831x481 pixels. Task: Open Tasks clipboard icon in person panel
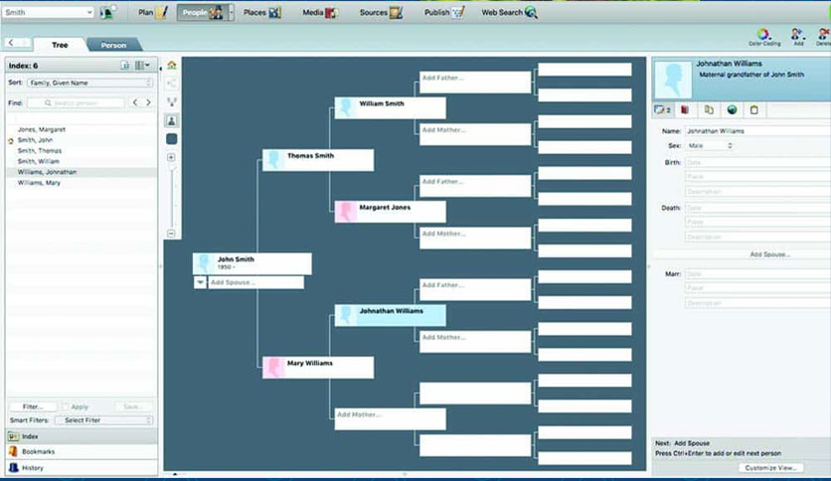(754, 109)
